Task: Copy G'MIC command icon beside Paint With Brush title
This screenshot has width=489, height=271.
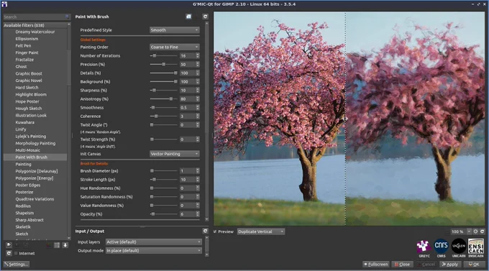Action: pyautogui.click(x=188, y=17)
